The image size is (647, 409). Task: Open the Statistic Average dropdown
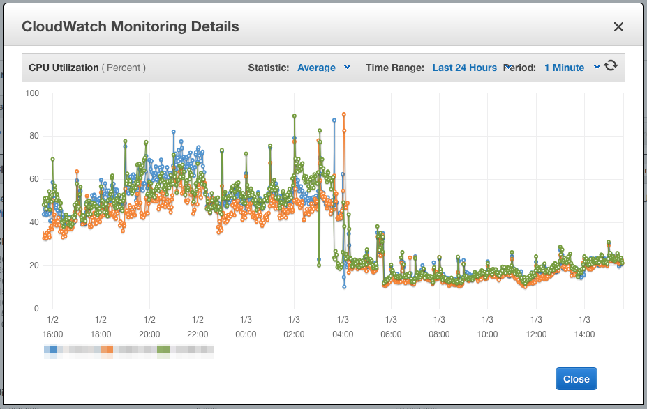click(324, 68)
